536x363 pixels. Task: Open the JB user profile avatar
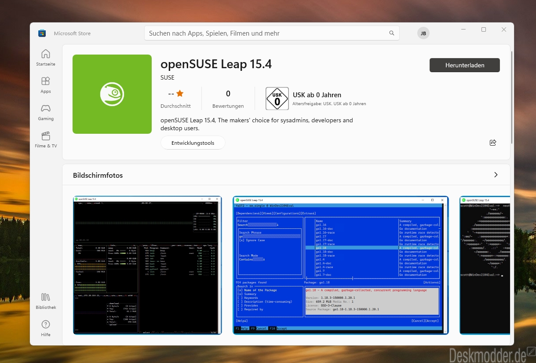click(423, 33)
